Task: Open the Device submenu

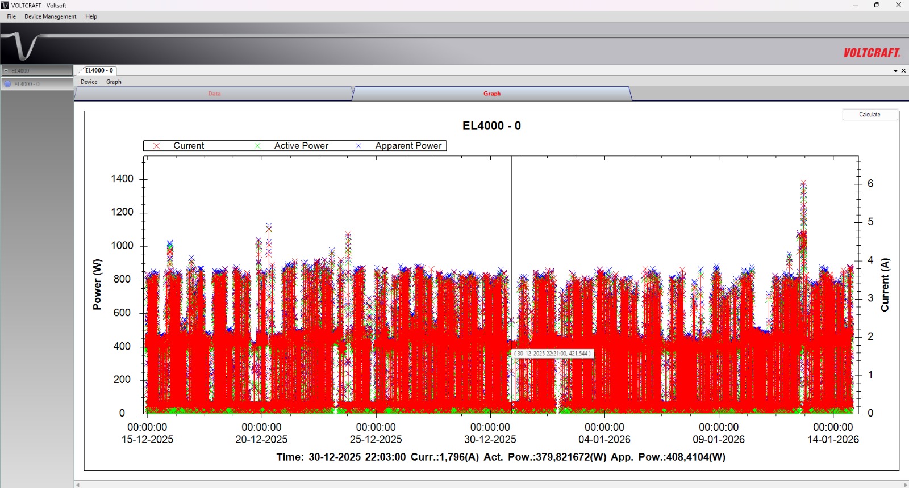Action: 89,82
